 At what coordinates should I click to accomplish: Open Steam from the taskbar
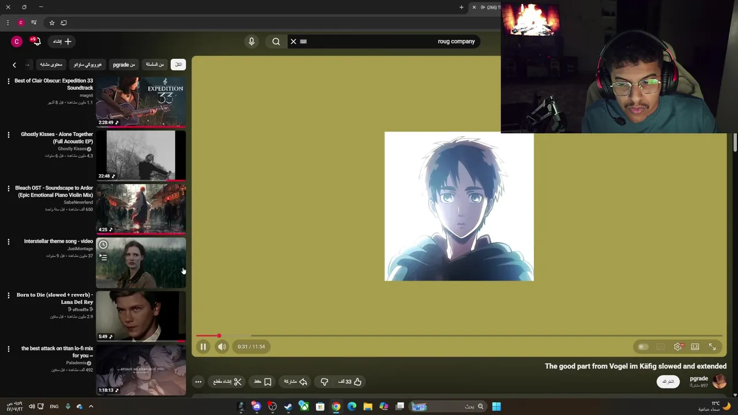288,406
